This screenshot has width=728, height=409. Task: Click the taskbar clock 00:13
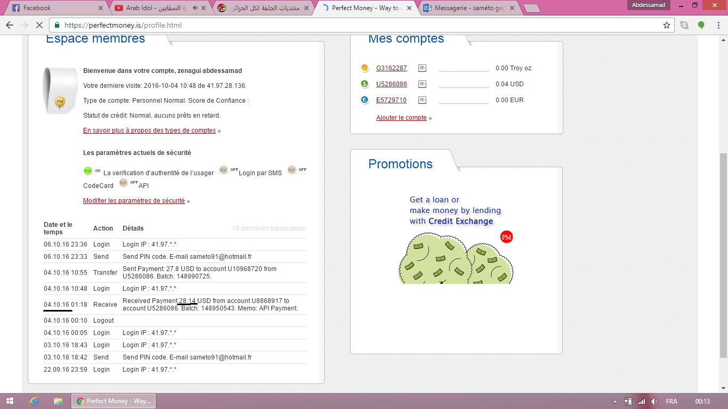(x=702, y=402)
